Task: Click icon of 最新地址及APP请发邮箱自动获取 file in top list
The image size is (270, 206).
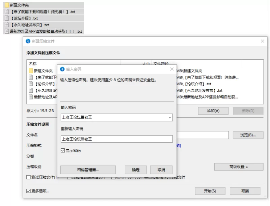Action: point(7,31)
